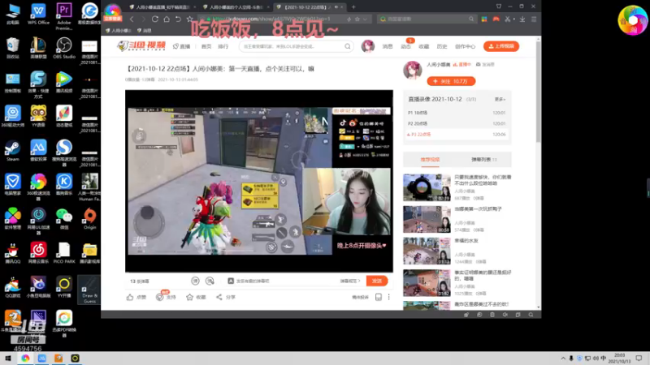The width and height of the screenshot is (650, 365).
Task: Open 历史 history in the header
Action: [x=442, y=46]
